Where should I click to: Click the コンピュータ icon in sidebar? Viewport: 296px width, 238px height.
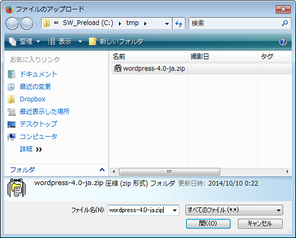click(x=11, y=137)
